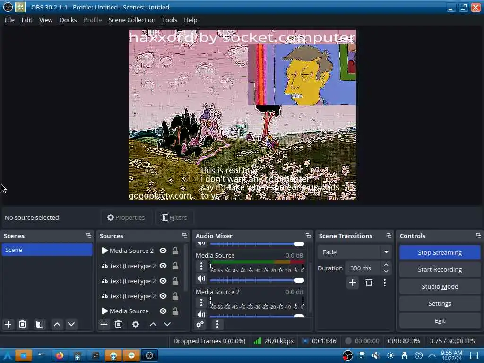Open transition properties three-dot menu
The width and height of the screenshot is (484, 363).
click(x=385, y=283)
